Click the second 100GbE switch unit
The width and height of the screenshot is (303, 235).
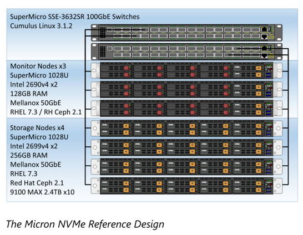[186, 52]
